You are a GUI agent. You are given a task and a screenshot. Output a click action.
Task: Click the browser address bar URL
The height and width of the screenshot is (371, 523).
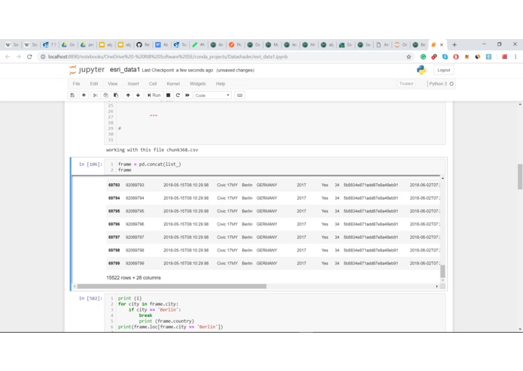click(168, 56)
